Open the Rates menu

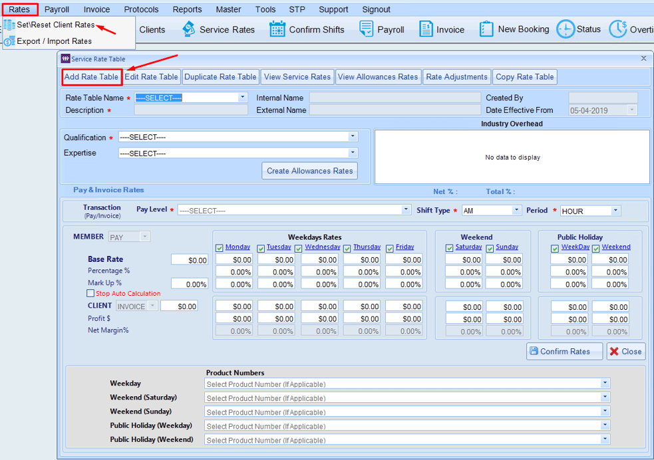click(19, 9)
